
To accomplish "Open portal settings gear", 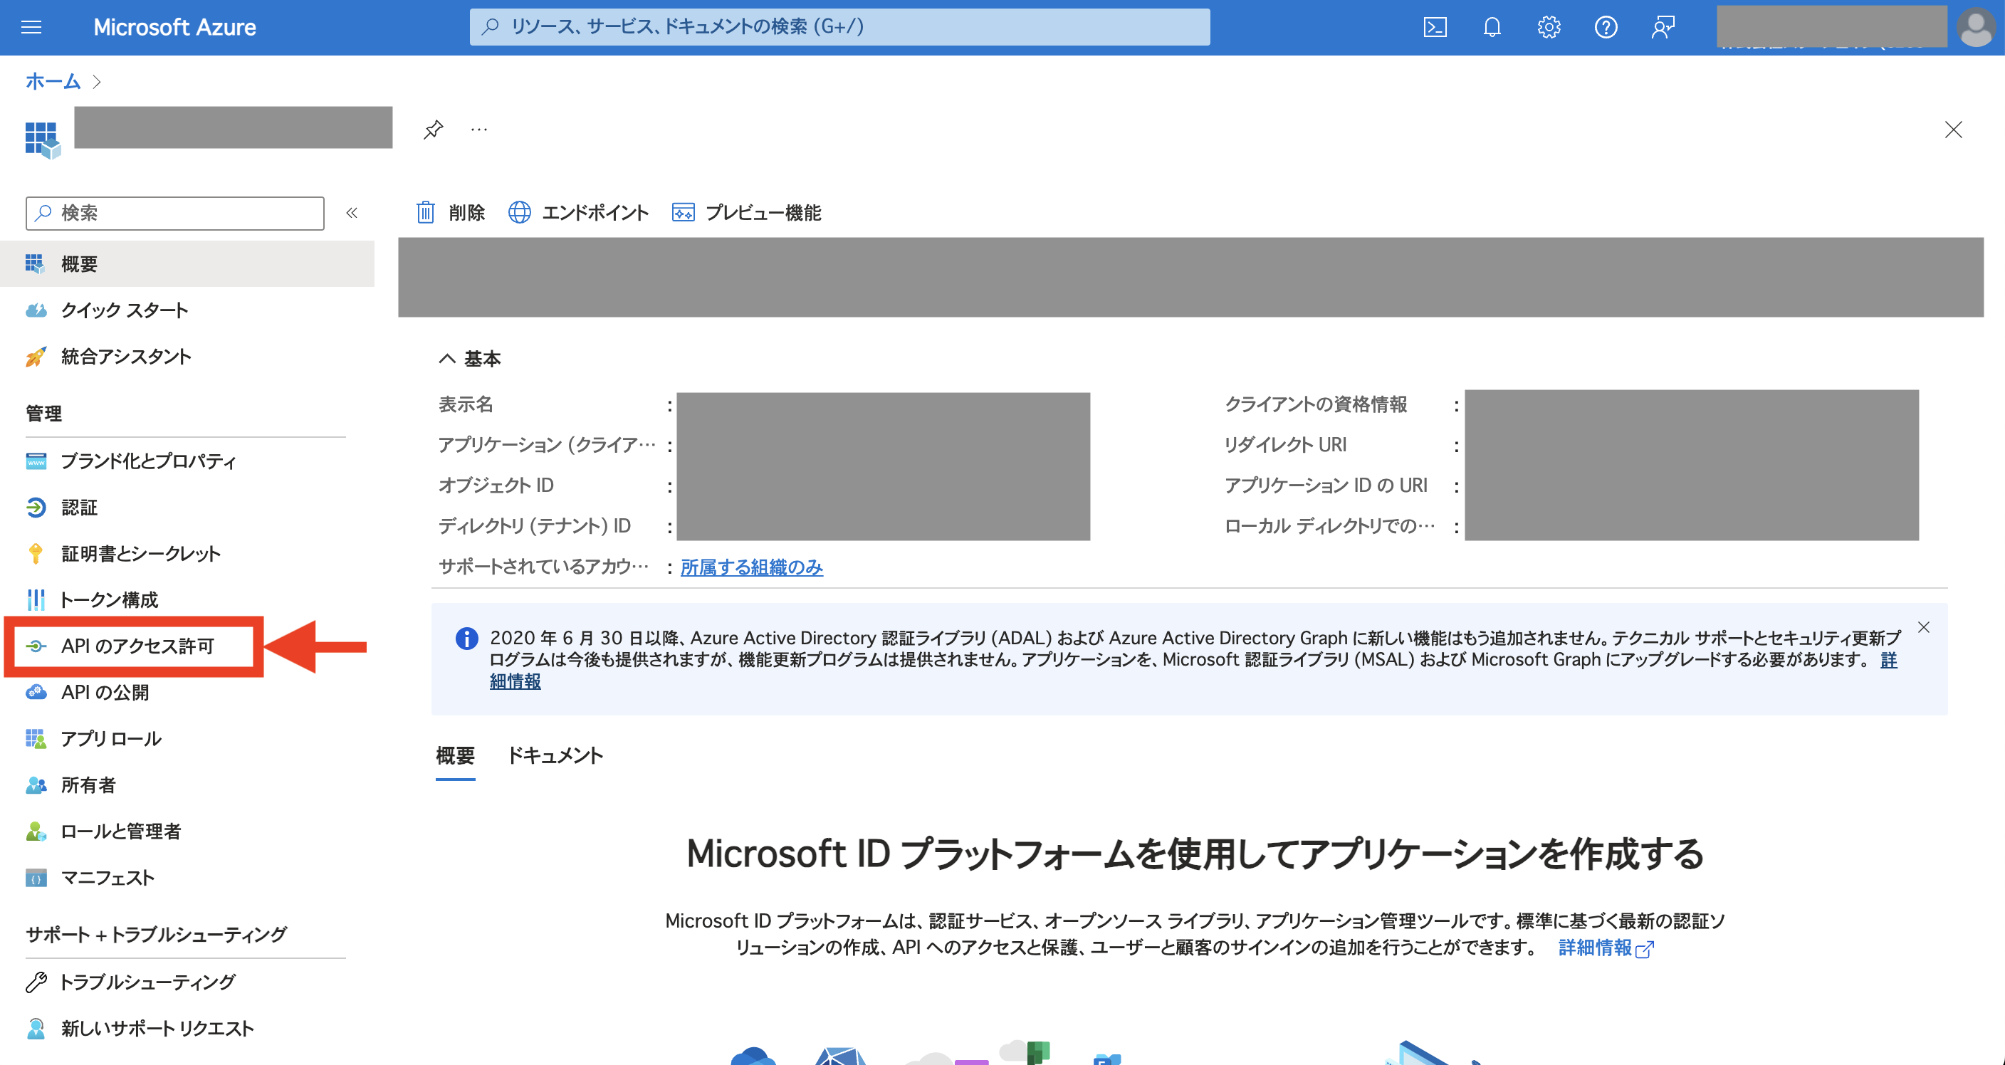I will 1548,27.
